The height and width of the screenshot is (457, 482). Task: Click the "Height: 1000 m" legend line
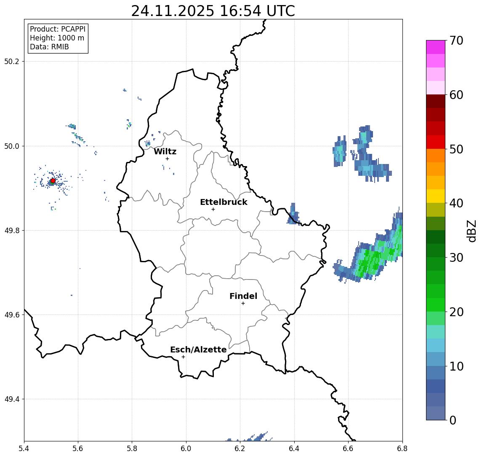(57, 38)
